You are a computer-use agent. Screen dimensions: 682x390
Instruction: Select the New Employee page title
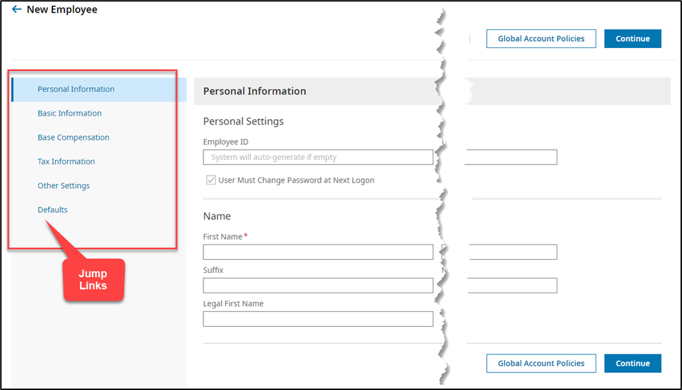click(x=62, y=10)
